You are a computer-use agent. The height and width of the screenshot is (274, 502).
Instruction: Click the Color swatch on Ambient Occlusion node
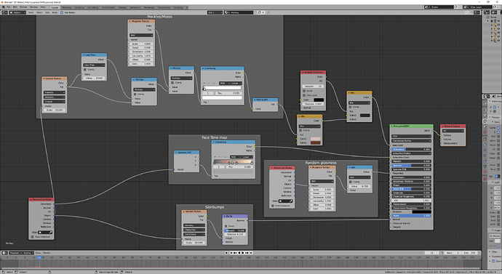(x=319, y=100)
